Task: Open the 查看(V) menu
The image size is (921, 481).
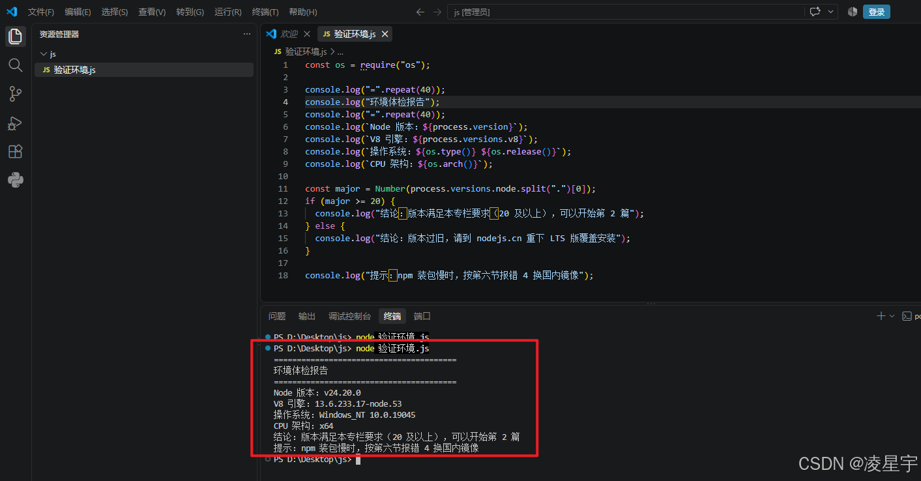Action: 152,12
